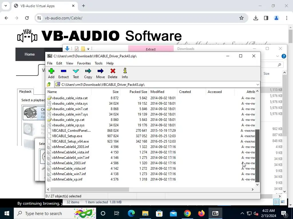Click the Extract ribbon tab in File Explorer
Screen dimensions: 293x219
click(x=151, y=49)
